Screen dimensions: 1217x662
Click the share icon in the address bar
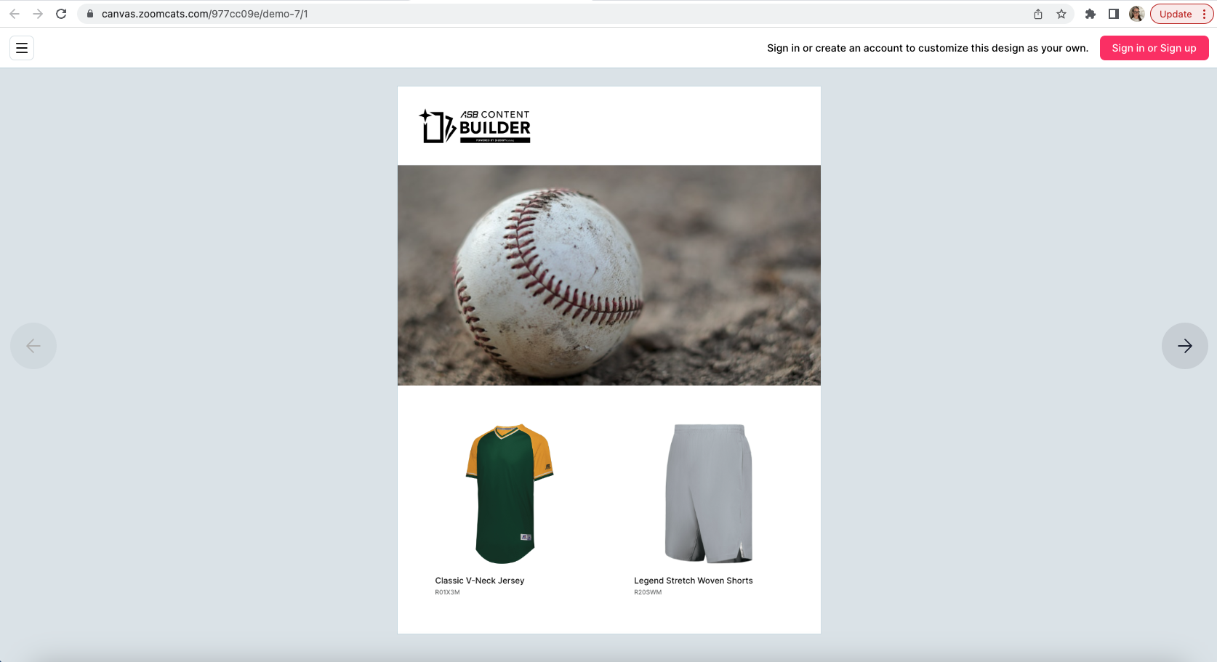coord(1038,14)
